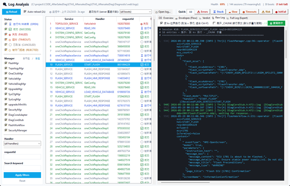
Task: Click the select-all managers link
Action: click(37, 58)
